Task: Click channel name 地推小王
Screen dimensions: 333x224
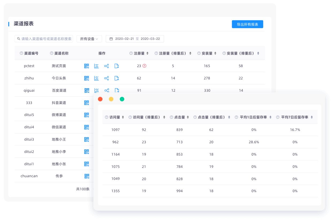Action: click(x=59, y=139)
